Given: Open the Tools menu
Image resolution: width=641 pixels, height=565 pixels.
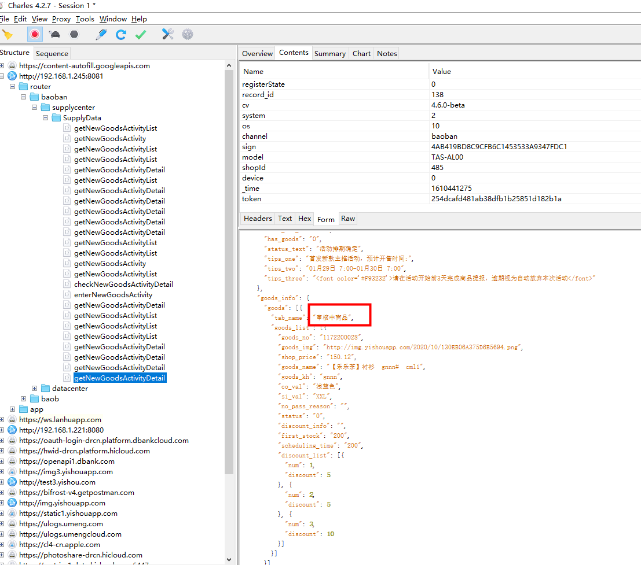Looking at the screenshot, I should coord(85,19).
